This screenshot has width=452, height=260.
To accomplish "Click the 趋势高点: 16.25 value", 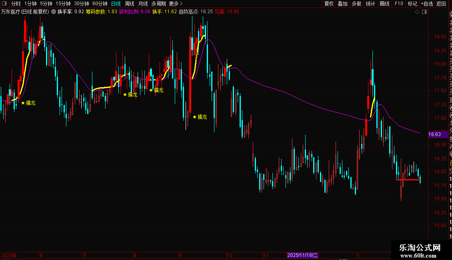I will (196, 12).
